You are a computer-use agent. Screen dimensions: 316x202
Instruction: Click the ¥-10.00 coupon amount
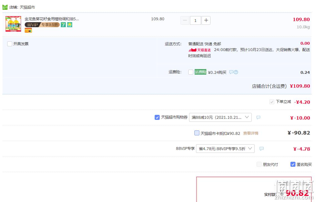300,118
